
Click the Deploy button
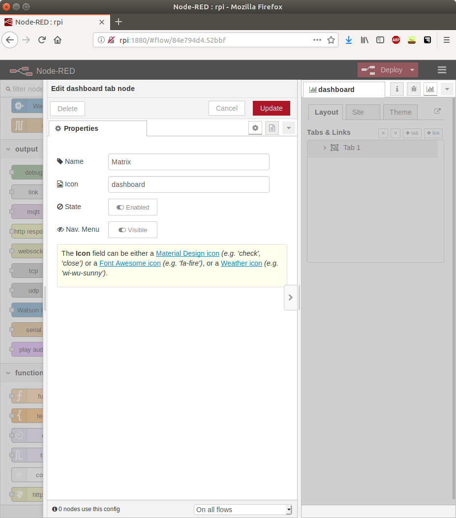coord(383,70)
